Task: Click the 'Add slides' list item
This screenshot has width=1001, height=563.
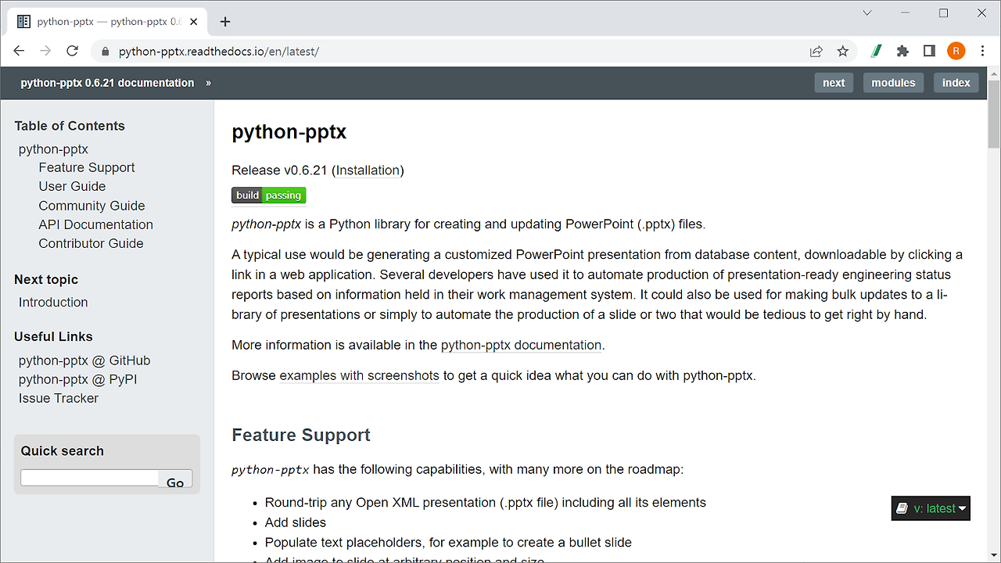Action: tap(296, 522)
